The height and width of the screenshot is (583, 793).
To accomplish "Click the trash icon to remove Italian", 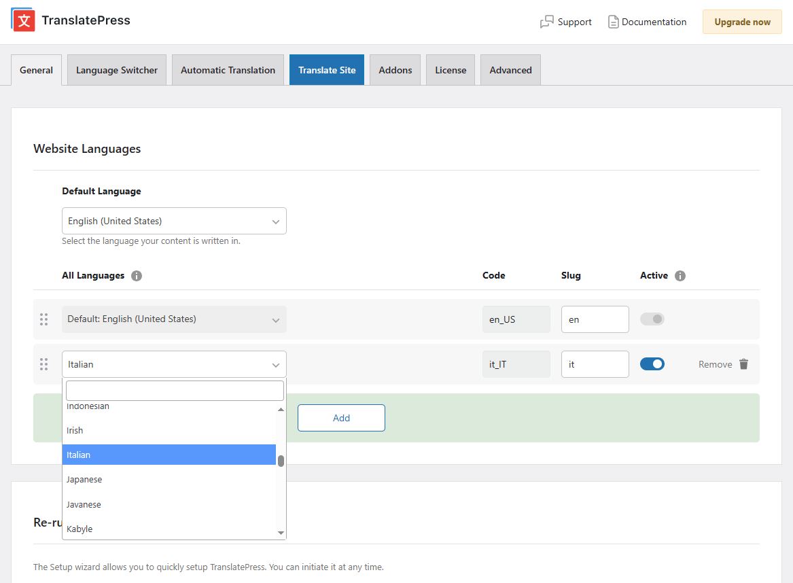I will click(743, 364).
